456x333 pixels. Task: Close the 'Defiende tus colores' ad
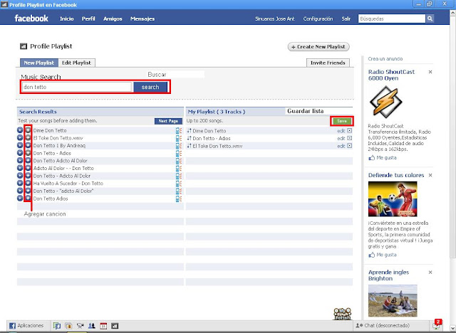(x=430, y=175)
